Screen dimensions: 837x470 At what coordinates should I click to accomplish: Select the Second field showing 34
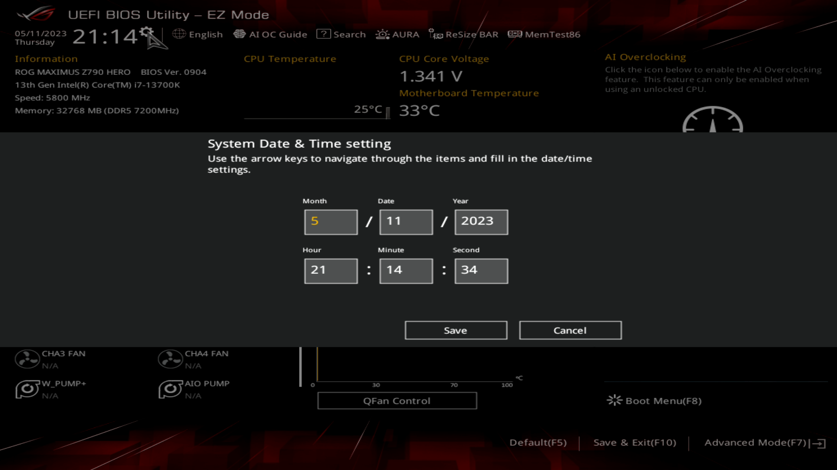click(481, 271)
